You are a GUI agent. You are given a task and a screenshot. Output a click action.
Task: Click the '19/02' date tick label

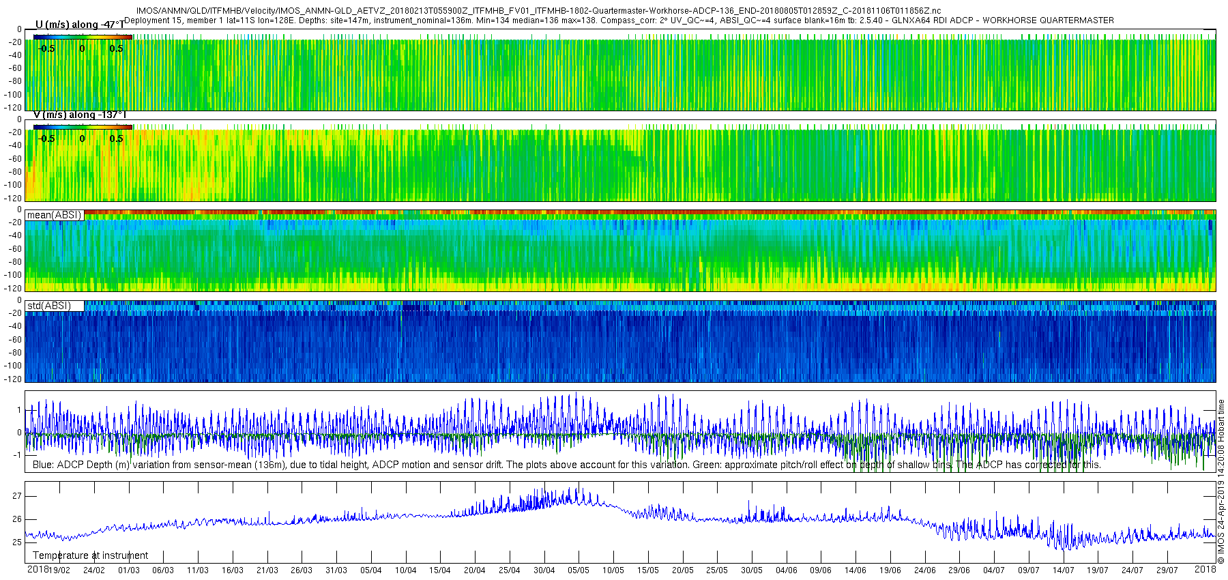pos(59,570)
